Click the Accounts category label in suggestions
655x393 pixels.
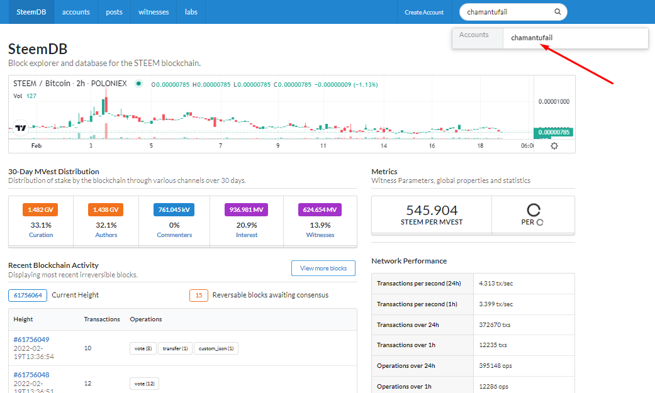(x=474, y=35)
